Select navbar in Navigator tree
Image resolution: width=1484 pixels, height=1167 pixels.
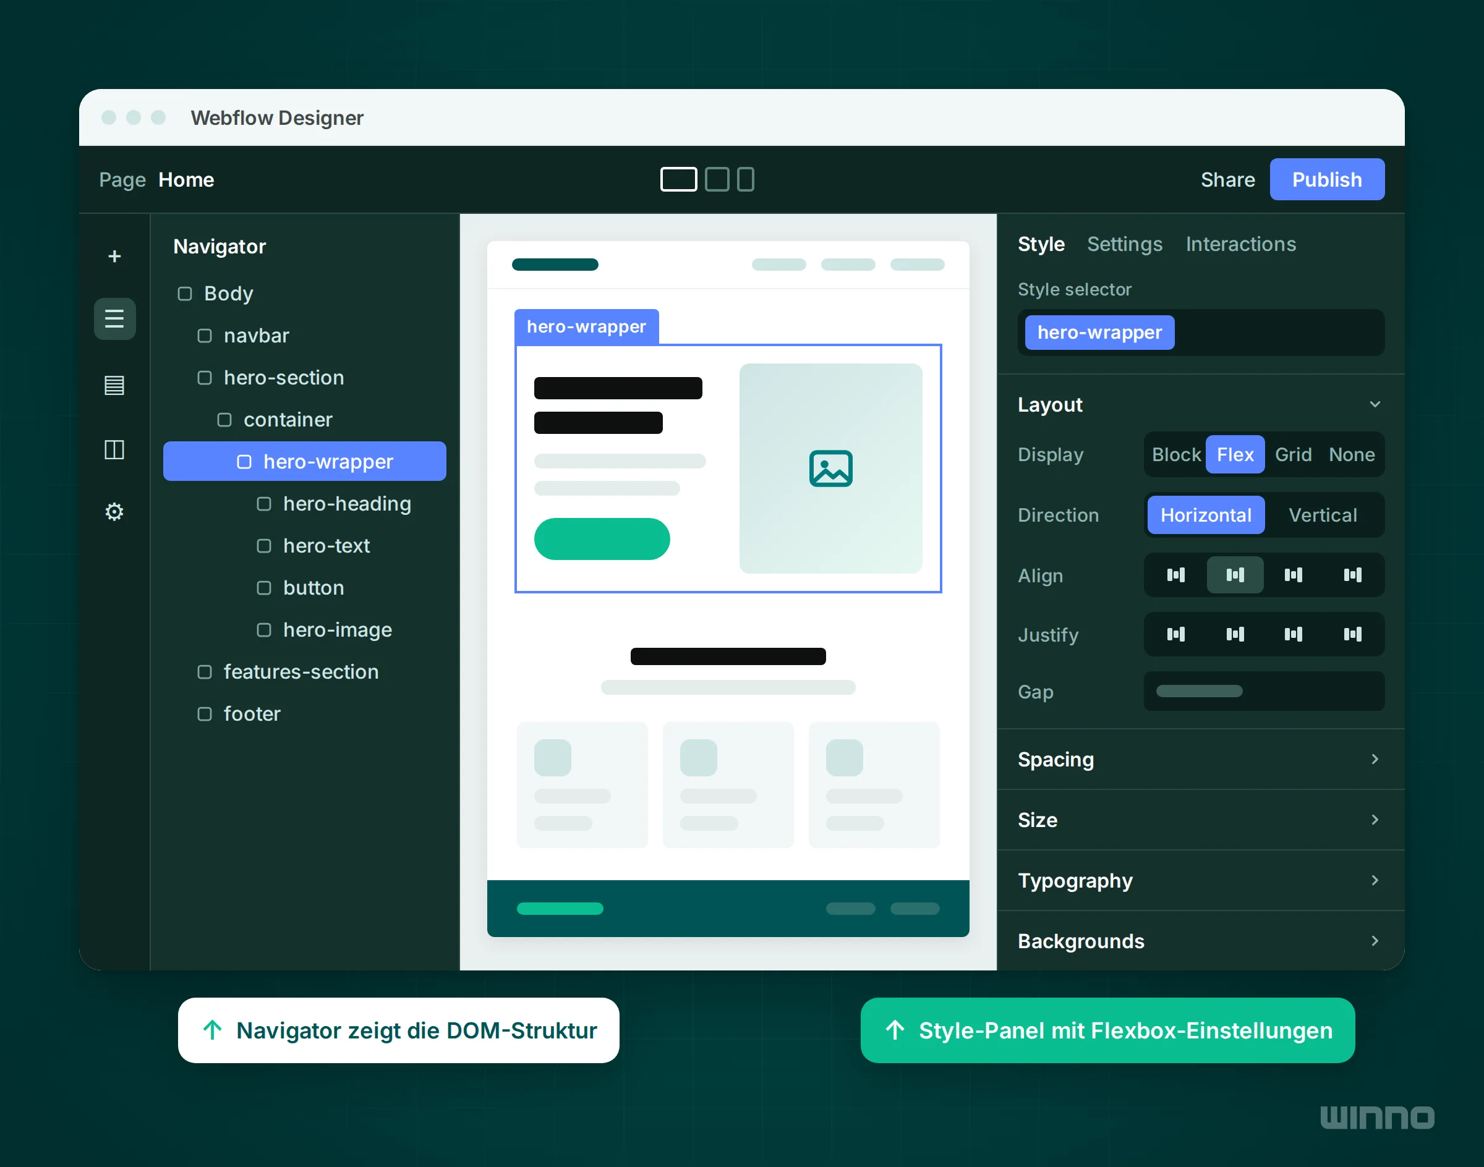coord(305,336)
